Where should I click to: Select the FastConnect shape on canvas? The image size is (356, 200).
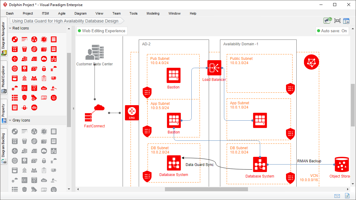click(95, 113)
